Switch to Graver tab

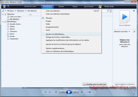click(75, 6)
